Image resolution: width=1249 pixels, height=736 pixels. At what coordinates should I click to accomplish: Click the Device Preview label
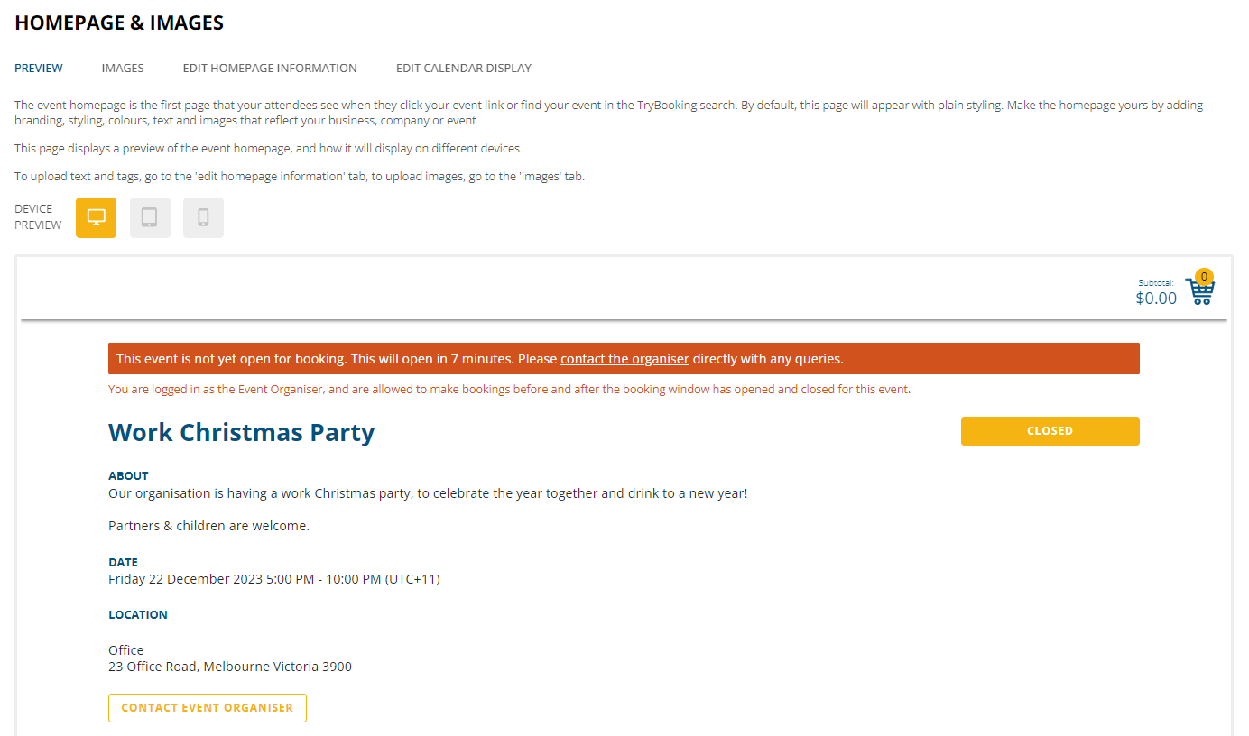tap(38, 217)
